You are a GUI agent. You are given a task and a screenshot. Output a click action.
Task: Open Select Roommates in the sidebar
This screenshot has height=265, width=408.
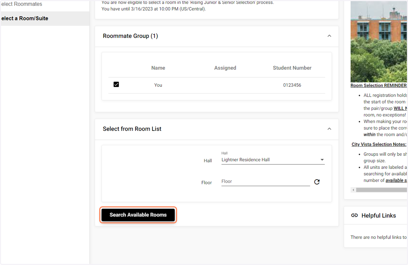[x=21, y=4]
